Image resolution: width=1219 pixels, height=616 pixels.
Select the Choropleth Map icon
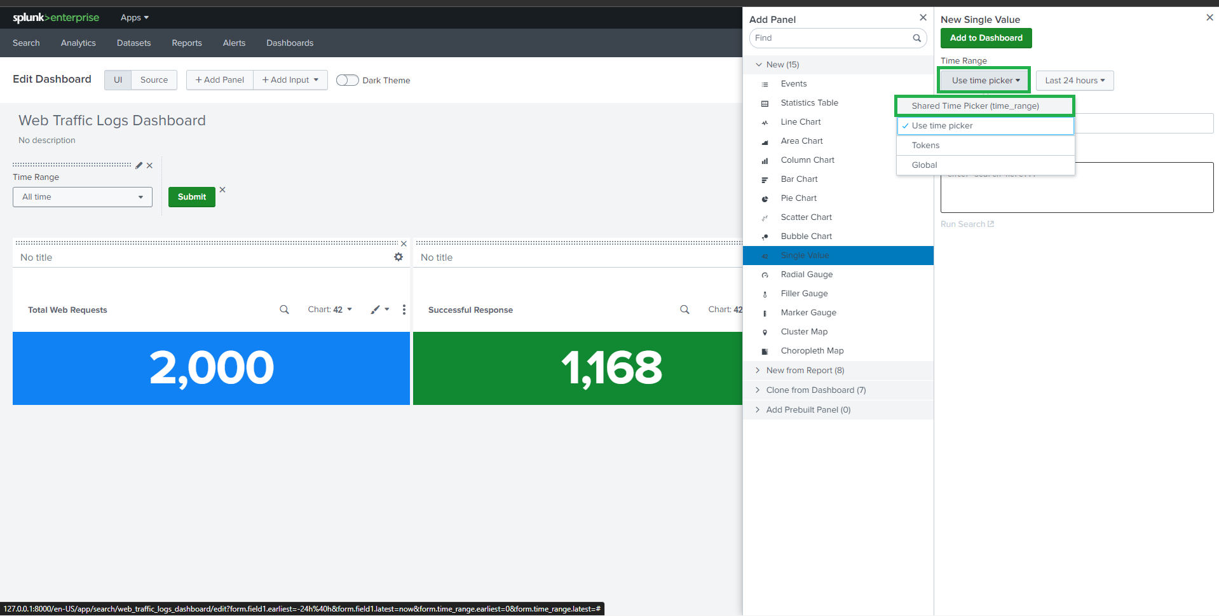[x=765, y=351]
